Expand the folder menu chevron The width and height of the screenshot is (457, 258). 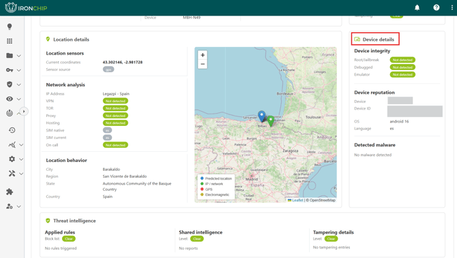[19, 56]
